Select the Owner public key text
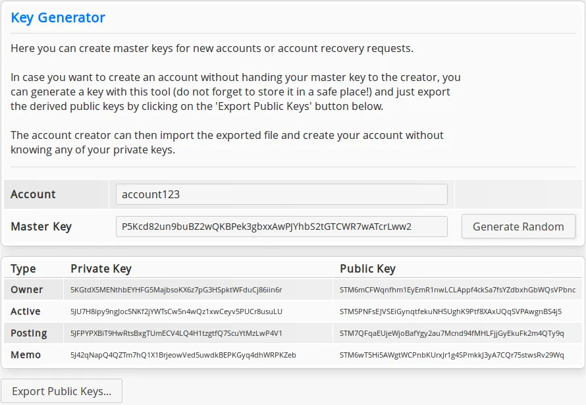This screenshot has width=586, height=405. coord(458,290)
